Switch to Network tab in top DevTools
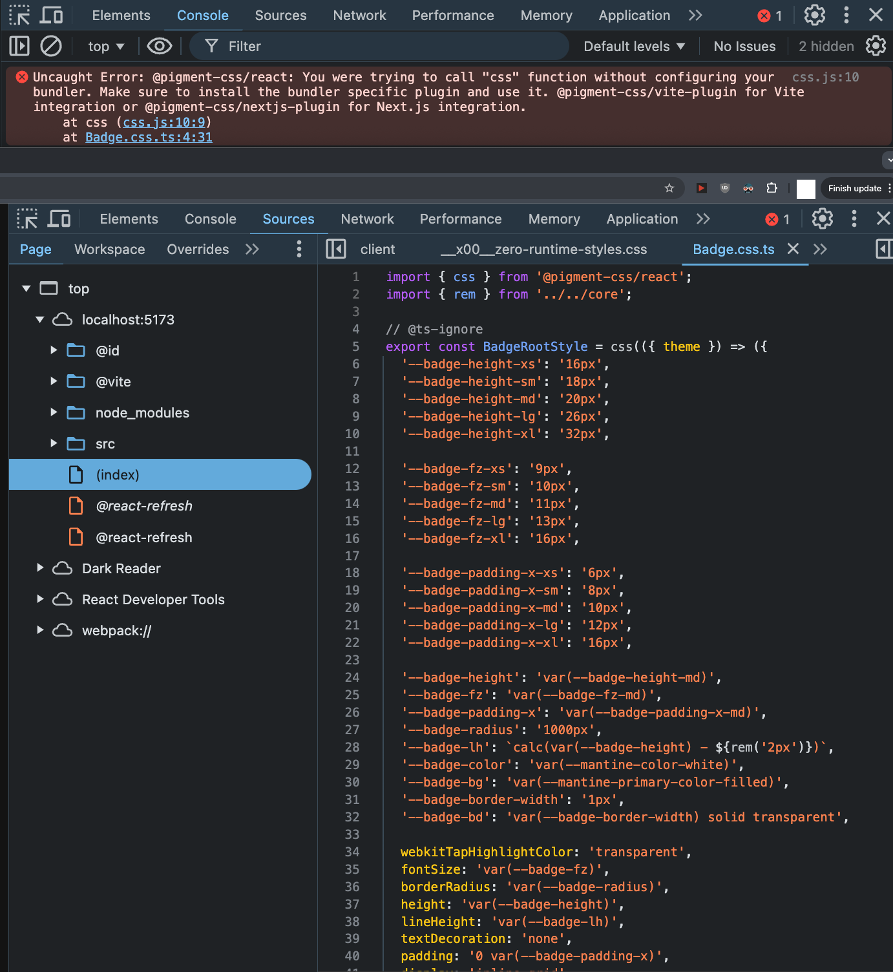The image size is (893, 972). coord(359,16)
